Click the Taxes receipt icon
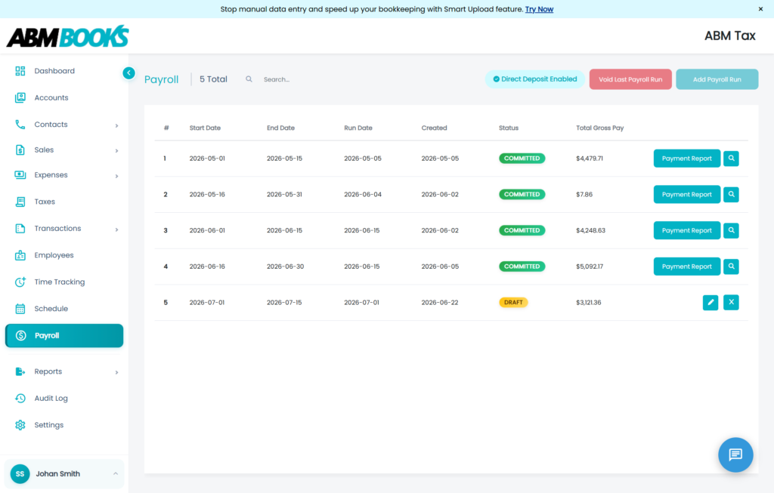The image size is (774, 493). tap(20, 202)
